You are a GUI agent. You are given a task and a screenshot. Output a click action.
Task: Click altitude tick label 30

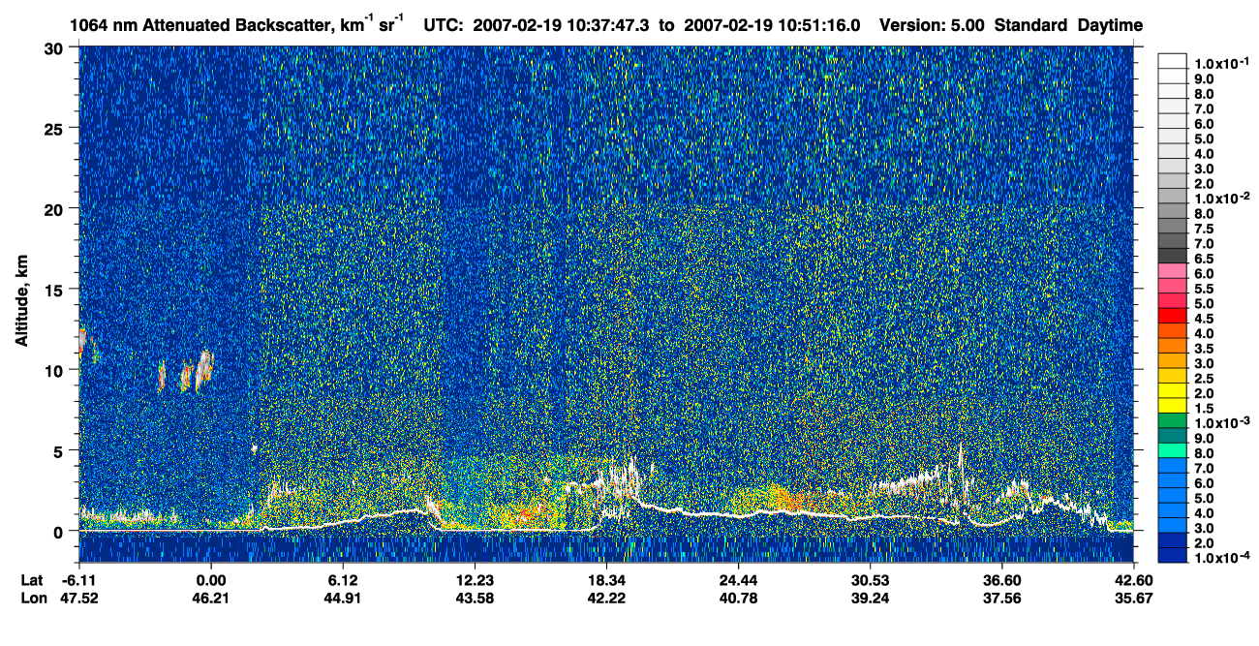[56, 47]
